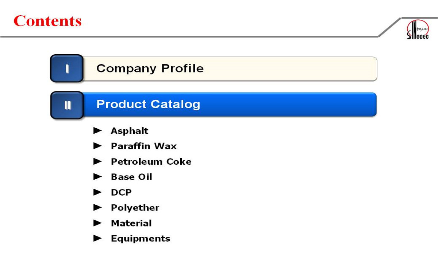Select the Paraffin Wax entry
Screen dimensions: 438x255
143,146
